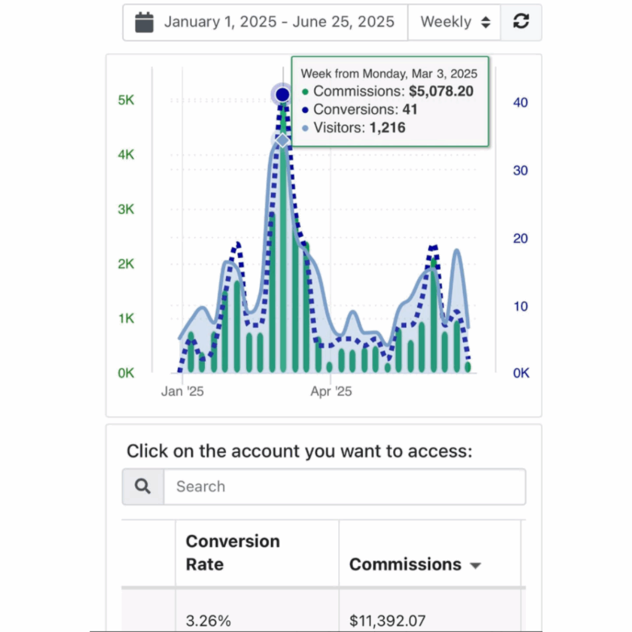The image size is (632, 632).
Task: Open the January 1 – June 25 date range
Action: tap(278, 22)
